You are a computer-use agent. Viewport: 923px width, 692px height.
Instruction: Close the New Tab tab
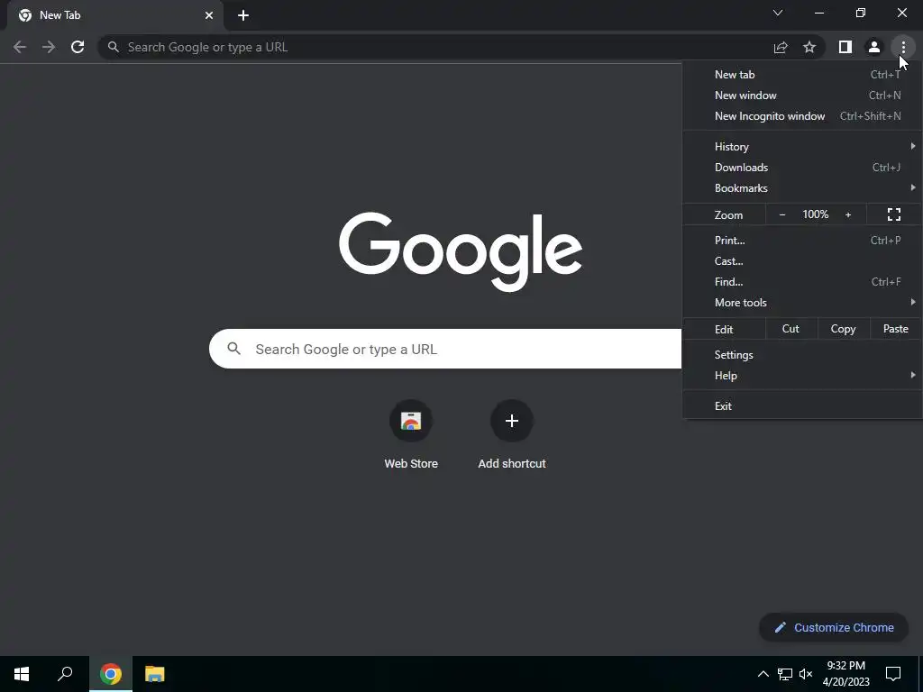209,15
